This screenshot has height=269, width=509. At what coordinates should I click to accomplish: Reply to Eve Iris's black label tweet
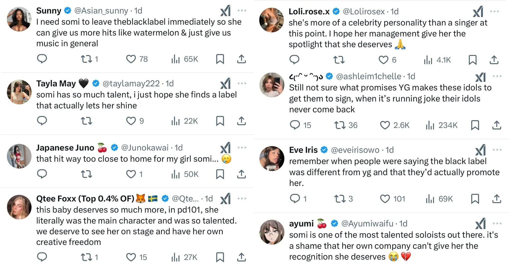tap(295, 199)
